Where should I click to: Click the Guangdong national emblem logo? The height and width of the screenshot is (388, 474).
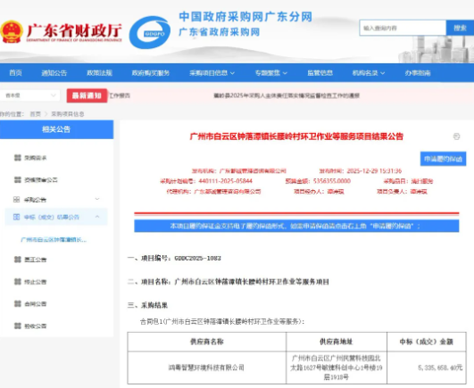(x=12, y=32)
